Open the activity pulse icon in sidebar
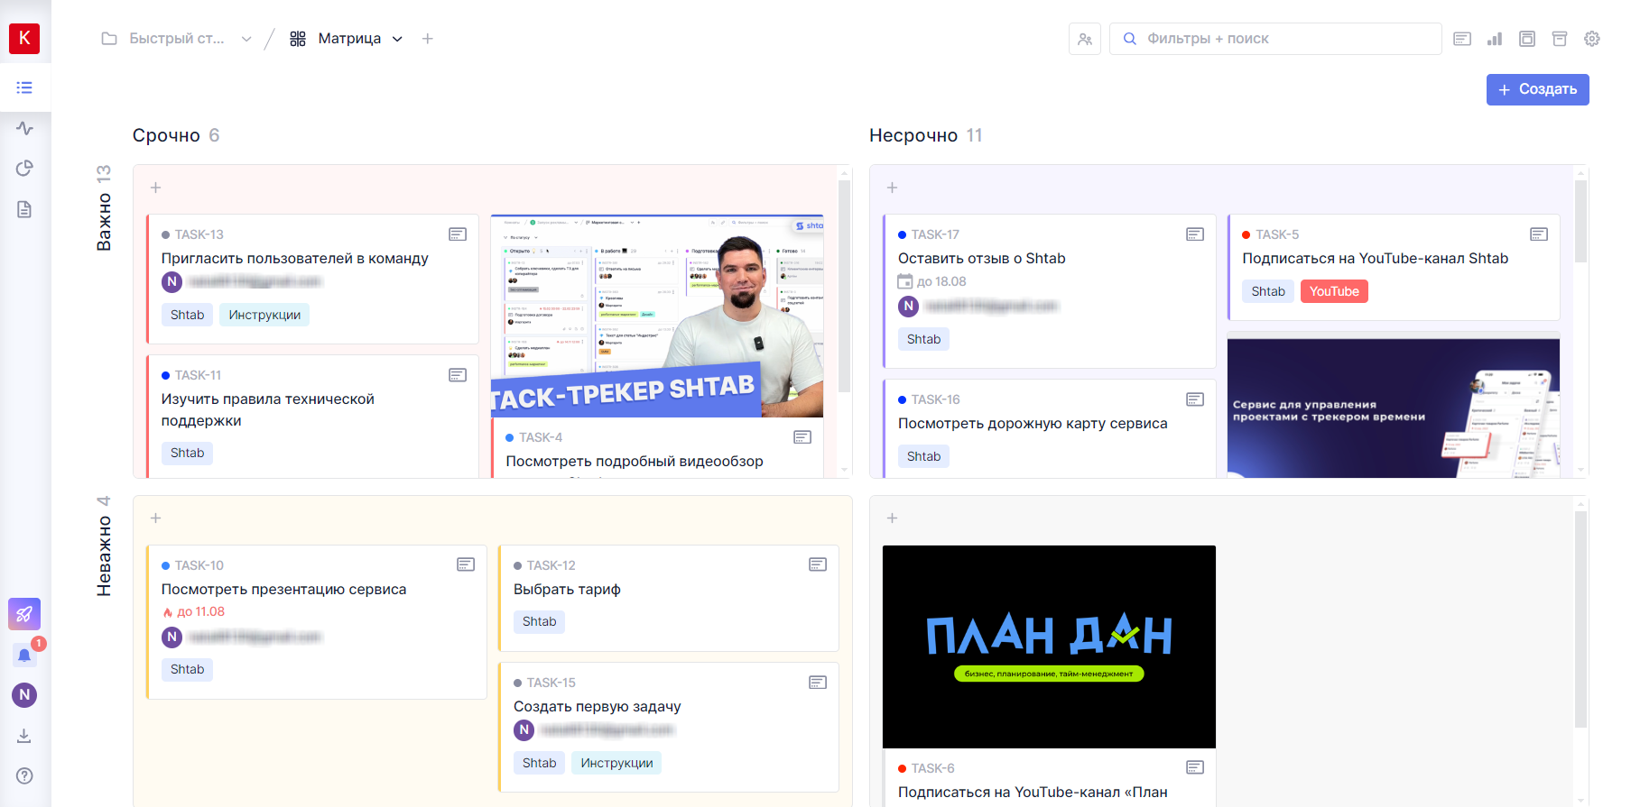1631x807 pixels. (24, 128)
